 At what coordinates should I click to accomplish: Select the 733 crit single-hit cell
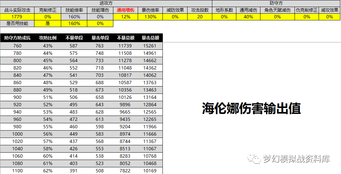[100, 60]
